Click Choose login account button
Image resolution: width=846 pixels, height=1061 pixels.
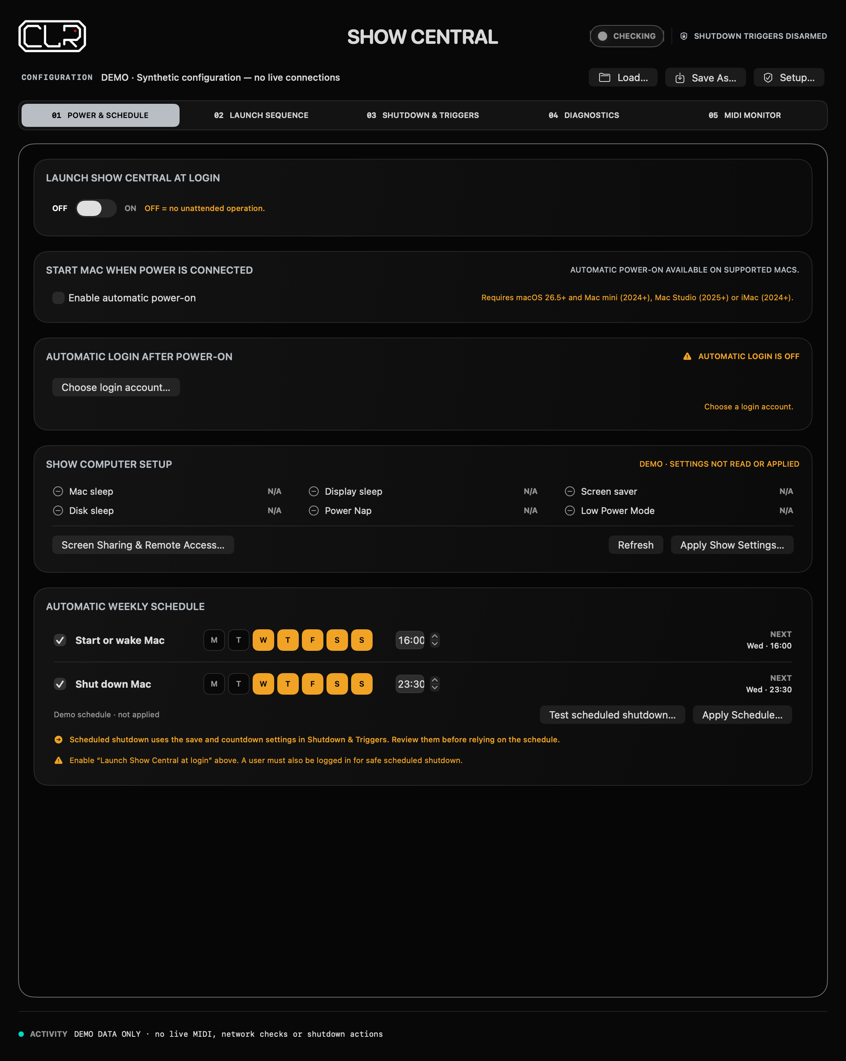(116, 387)
